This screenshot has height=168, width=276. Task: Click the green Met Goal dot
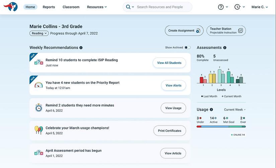227,118
